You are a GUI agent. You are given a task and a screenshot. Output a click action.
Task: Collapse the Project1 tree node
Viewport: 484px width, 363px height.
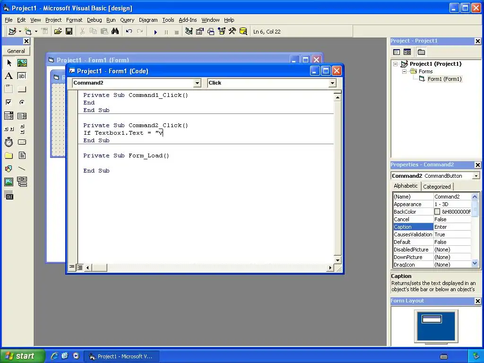click(396, 64)
